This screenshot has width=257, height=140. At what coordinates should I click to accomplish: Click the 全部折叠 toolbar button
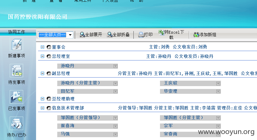pos(118,35)
